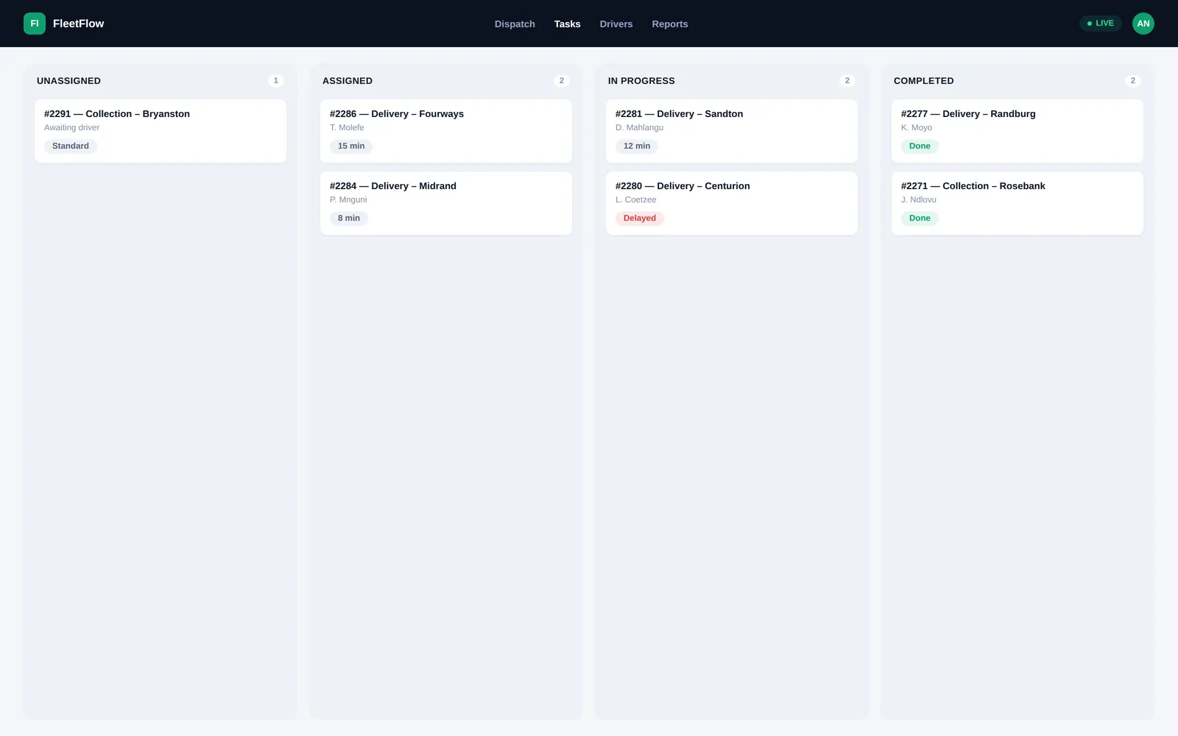
Task: Click the Completed column count badge
Action: coord(1133,81)
